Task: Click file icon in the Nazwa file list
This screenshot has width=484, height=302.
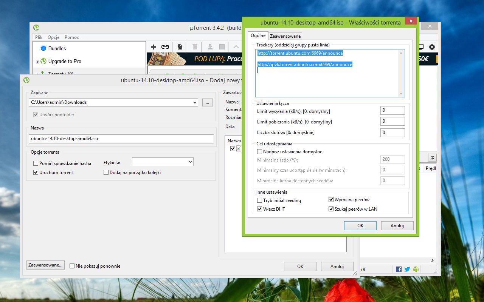Action: (239, 149)
